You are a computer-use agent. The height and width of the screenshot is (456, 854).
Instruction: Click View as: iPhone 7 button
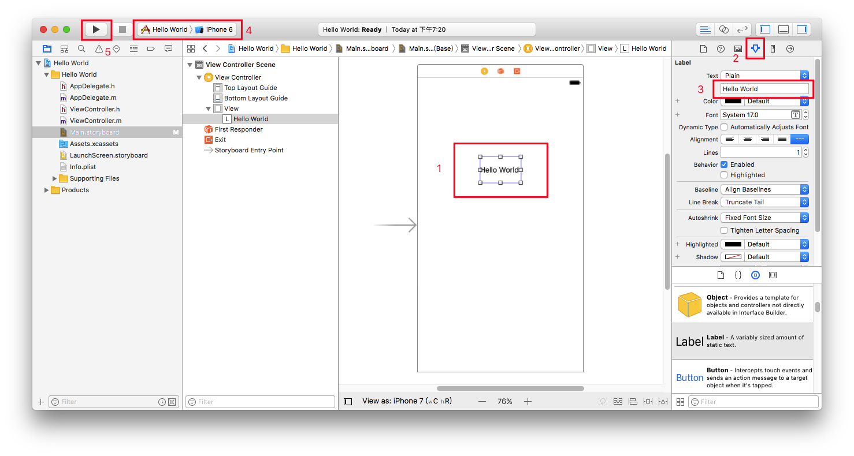407,401
